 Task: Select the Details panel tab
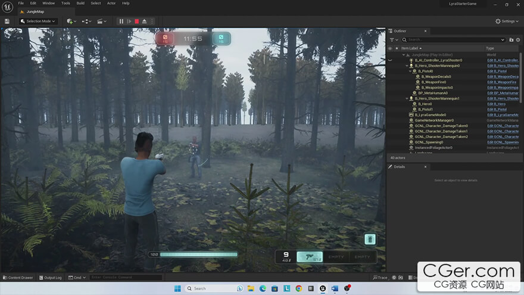coord(400,166)
